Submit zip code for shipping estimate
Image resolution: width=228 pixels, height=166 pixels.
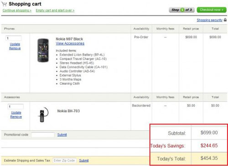click(x=84, y=161)
